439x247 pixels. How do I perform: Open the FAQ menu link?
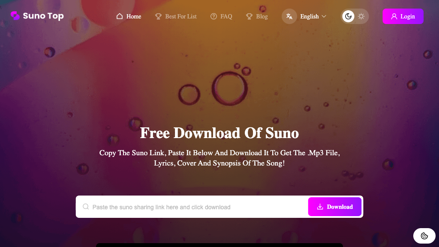click(x=221, y=16)
